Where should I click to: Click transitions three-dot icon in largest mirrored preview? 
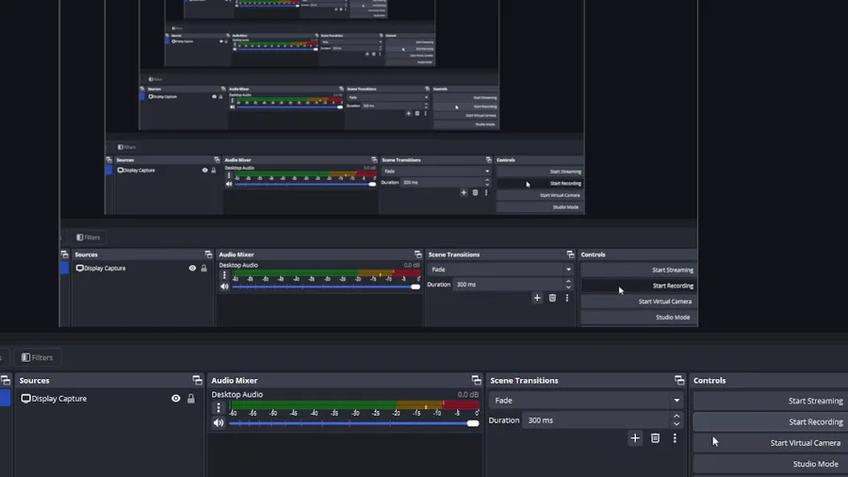coord(567,298)
